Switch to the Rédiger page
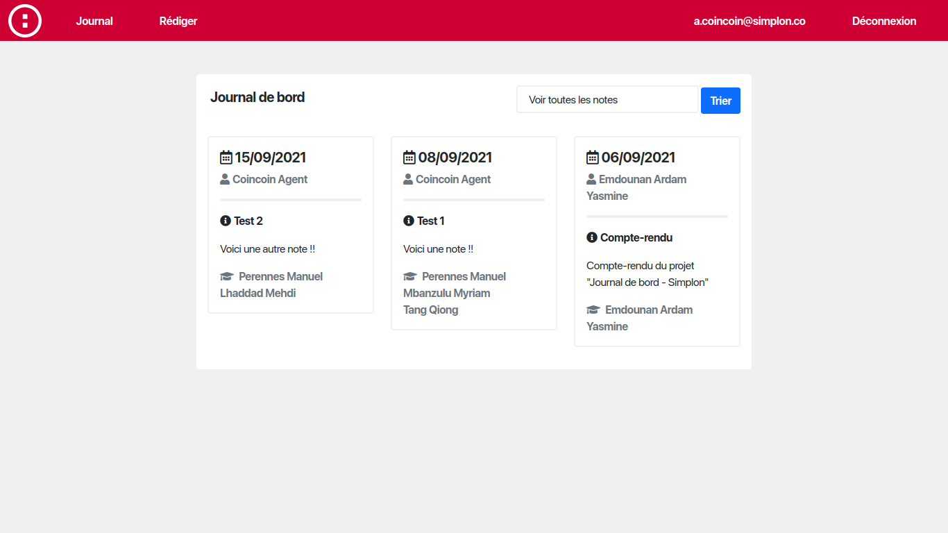This screenshot has width=948, height=533. click(x=178, y=21)
